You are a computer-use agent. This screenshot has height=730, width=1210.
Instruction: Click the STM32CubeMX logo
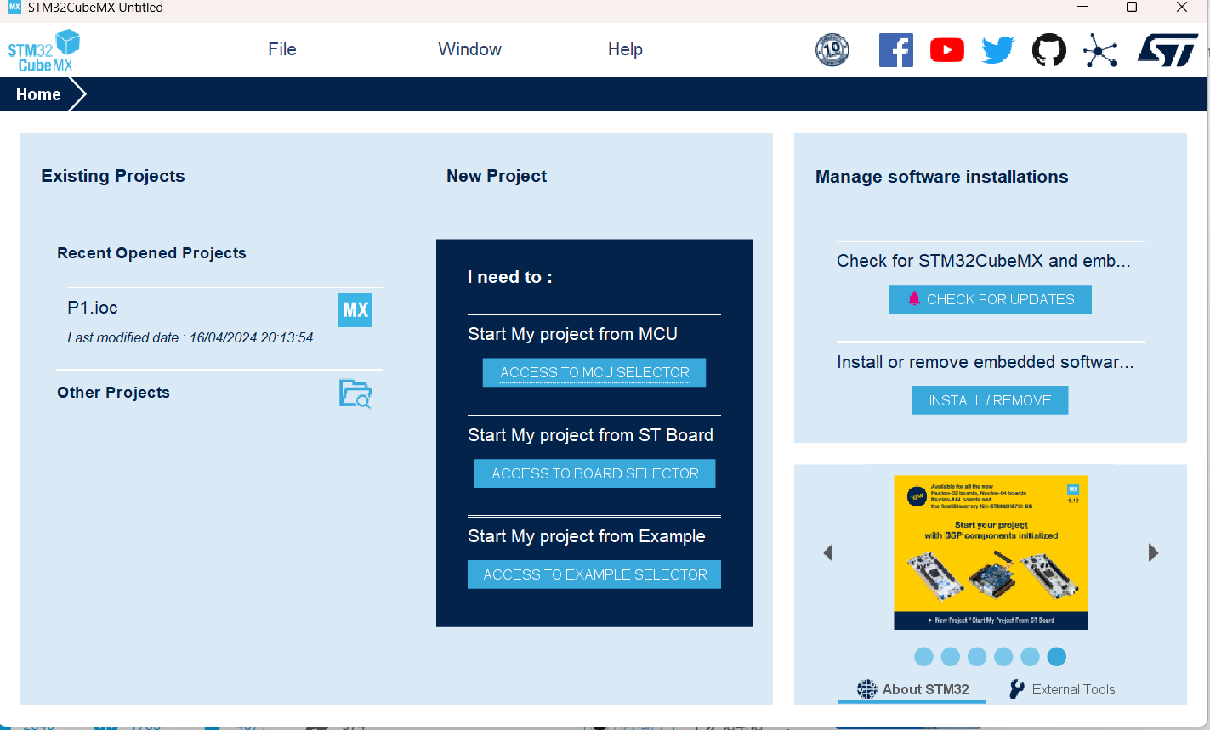click(43, 51)
